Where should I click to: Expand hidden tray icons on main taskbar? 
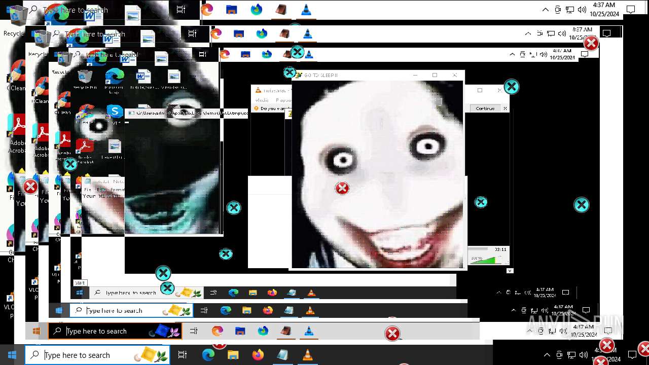pos(547,355)
